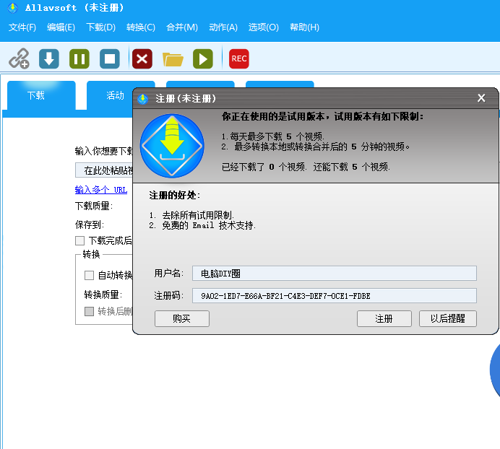
Task: Open destination folder icon in toolbar
Action: pos(173,59)
